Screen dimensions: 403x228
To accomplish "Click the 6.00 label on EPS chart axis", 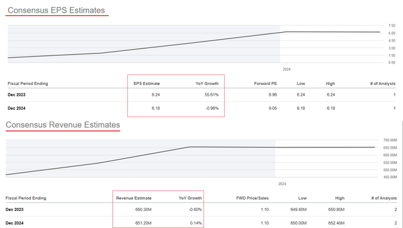I will pyautogui.click(x=392, y=33).
